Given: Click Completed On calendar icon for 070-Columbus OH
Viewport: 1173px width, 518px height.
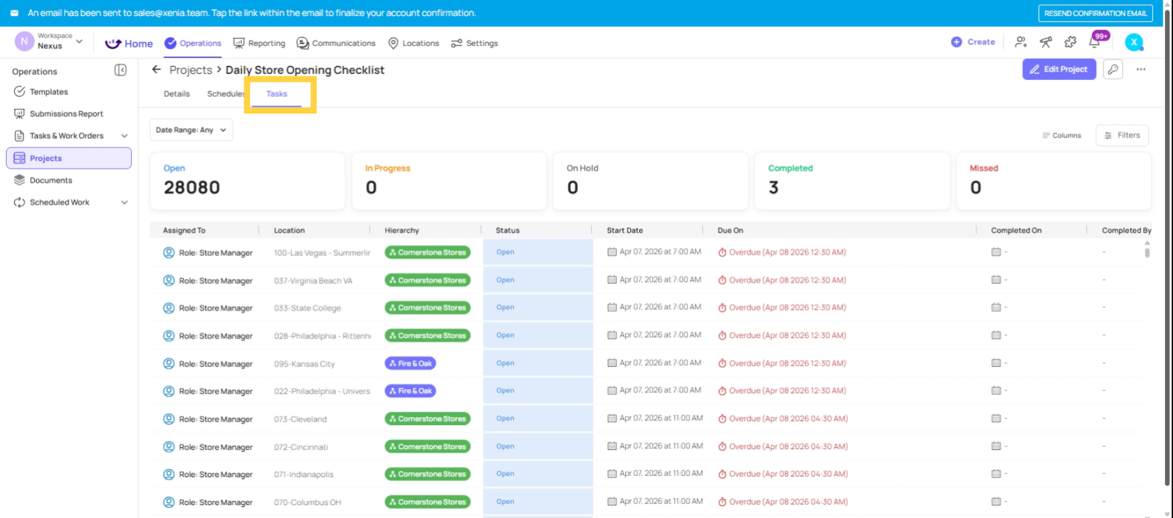Looking at the screenshot, I should pos(996,502).
